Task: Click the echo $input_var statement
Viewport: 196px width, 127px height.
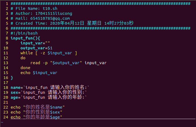Action: point(39,73)
